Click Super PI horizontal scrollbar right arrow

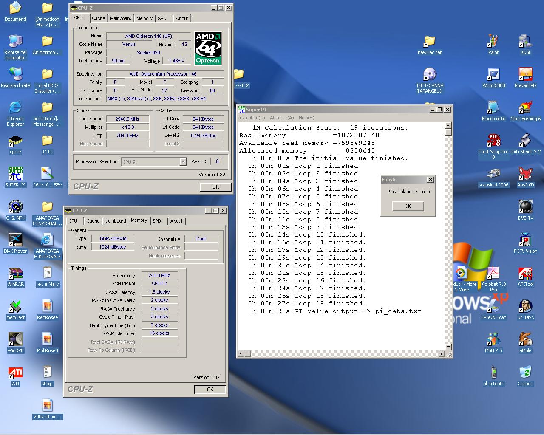click(x=441, y=354)
